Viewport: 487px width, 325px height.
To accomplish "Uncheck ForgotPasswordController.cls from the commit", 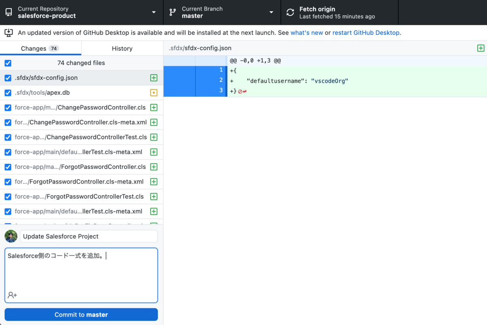I will (x=7, y=167).
